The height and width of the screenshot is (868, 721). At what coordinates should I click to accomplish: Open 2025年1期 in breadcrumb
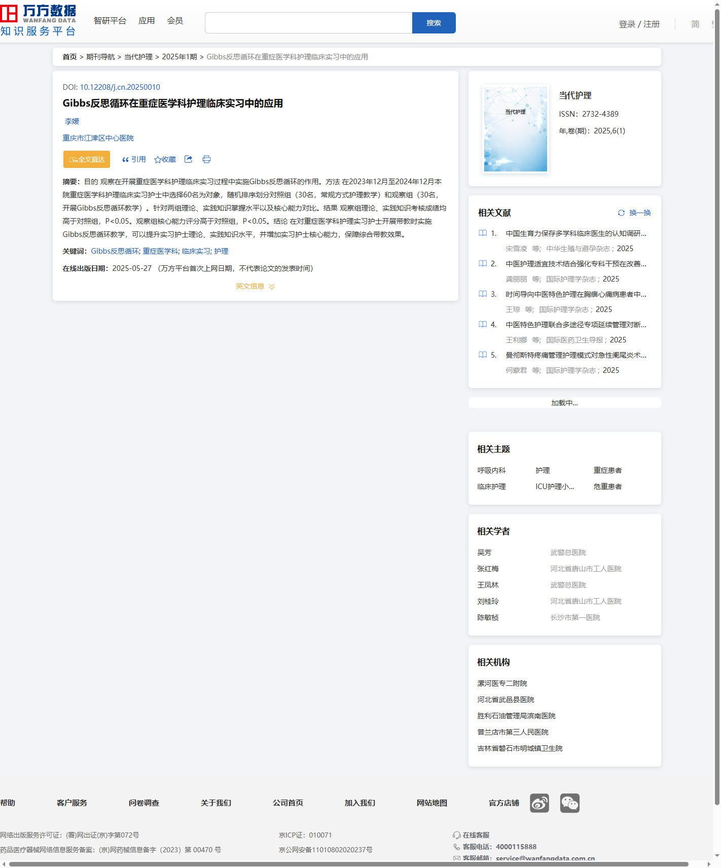click(x=179, y=57)
